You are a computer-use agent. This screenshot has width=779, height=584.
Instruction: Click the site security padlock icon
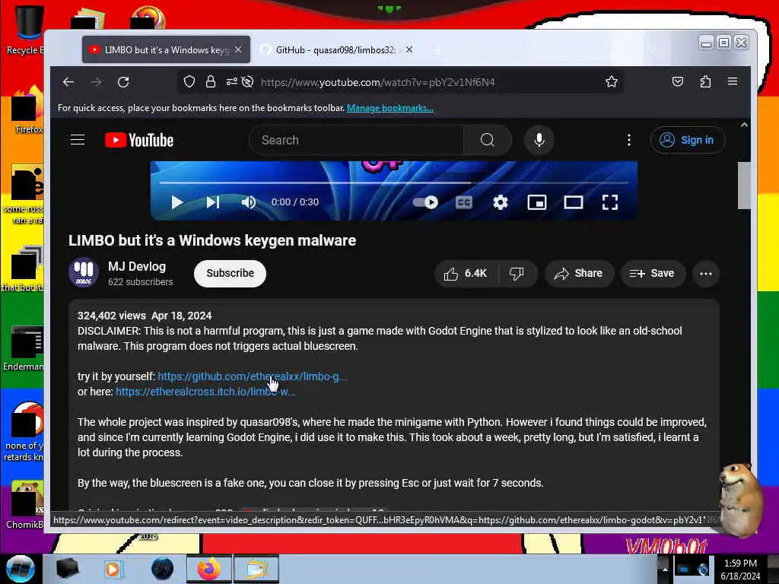pos(211,82)
